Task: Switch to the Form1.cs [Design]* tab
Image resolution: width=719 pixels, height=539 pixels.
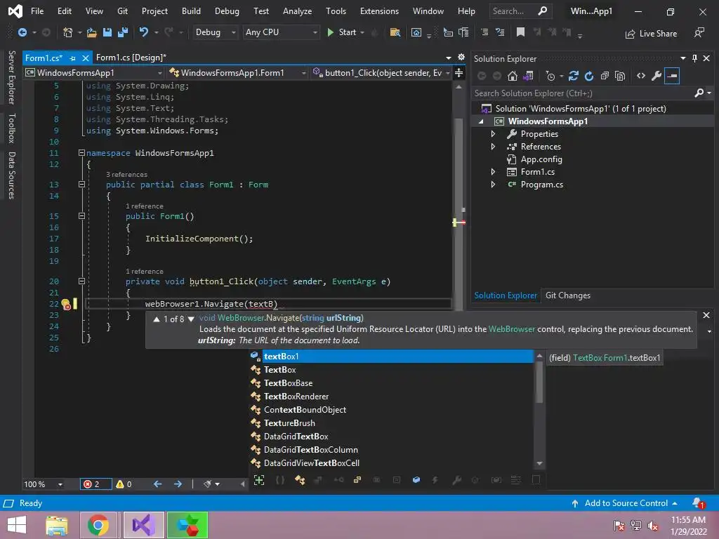Action: pos(131,58)
